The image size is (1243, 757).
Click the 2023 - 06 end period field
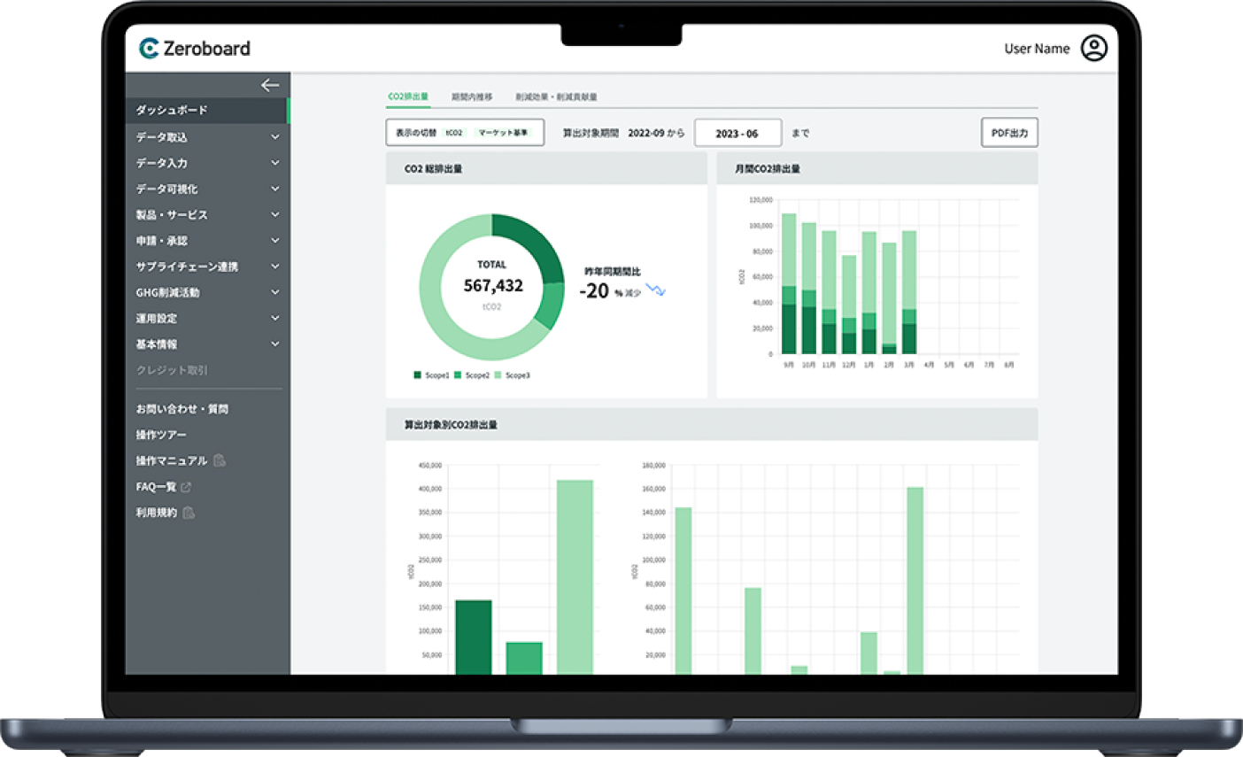(737, 133)
